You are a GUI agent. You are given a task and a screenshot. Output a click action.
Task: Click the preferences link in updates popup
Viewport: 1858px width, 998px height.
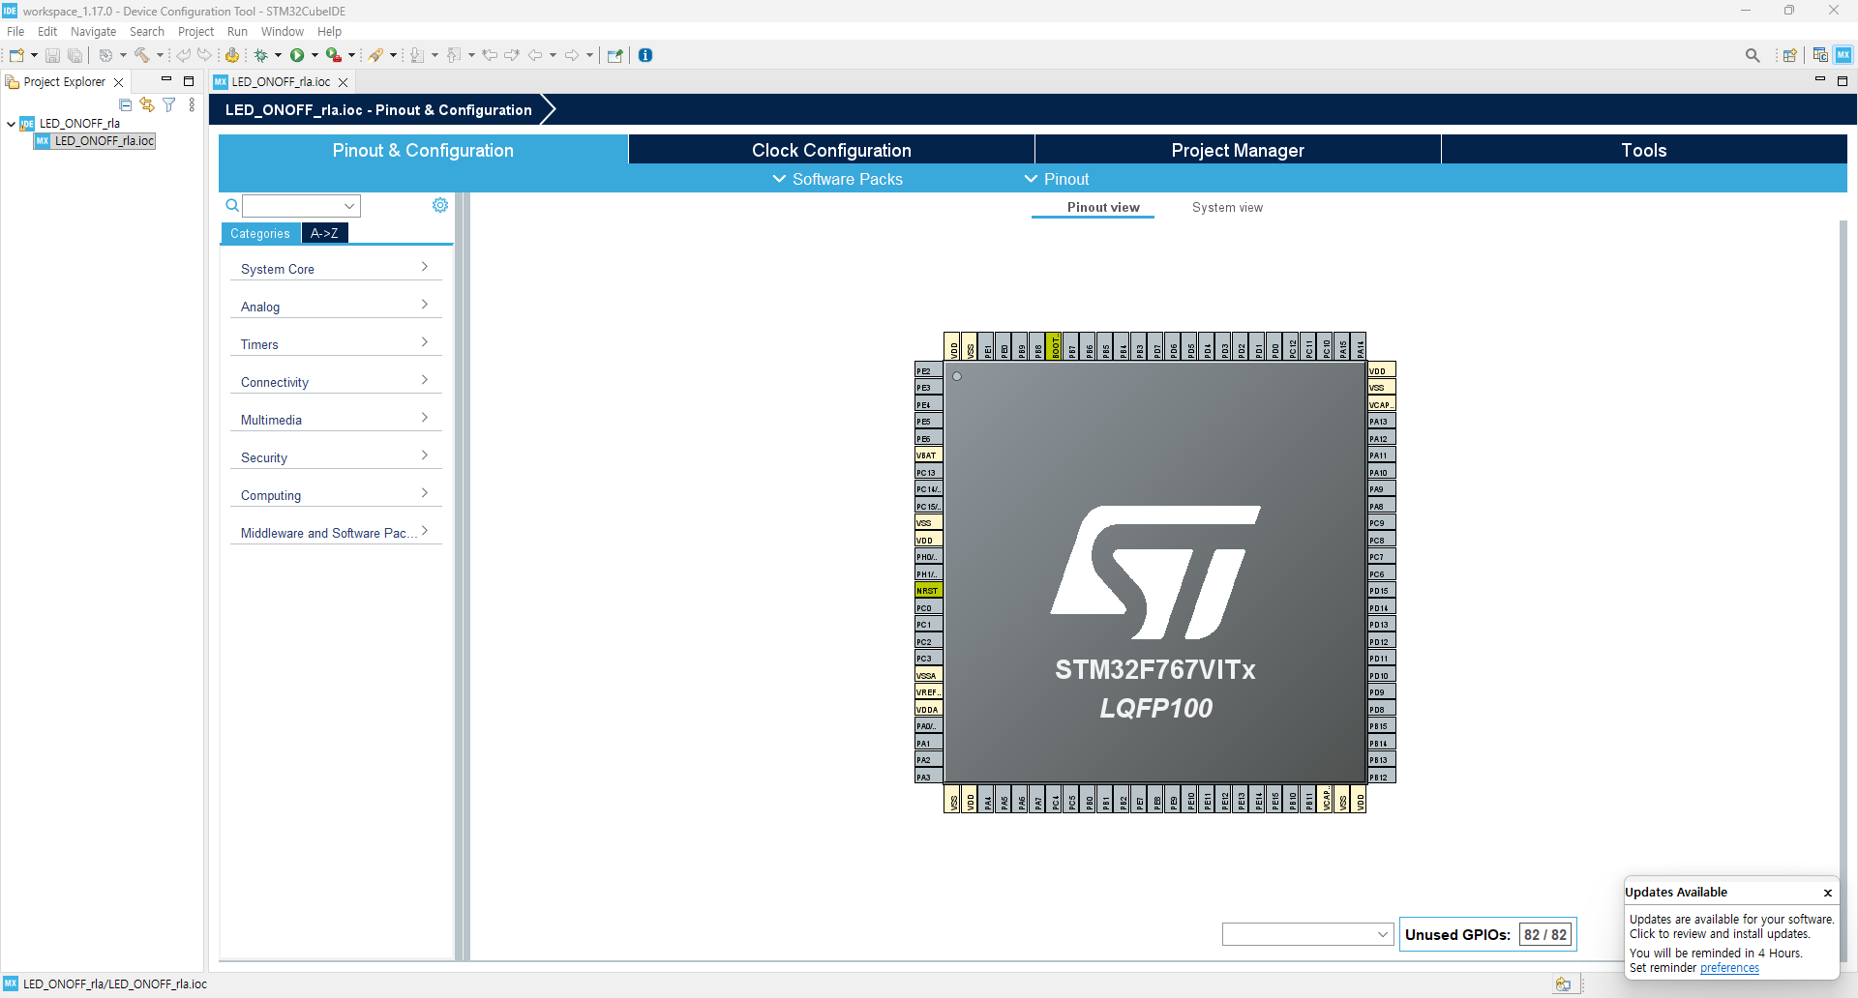click(x=1729, y=968)
